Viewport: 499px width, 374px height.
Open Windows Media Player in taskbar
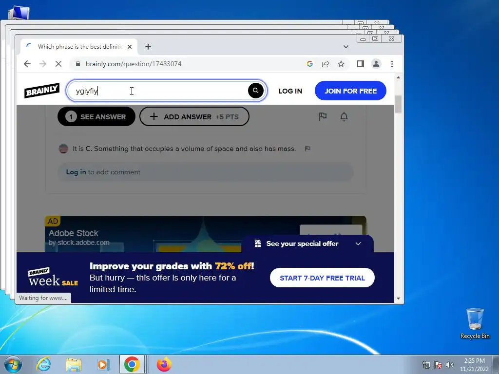coord(103,364)
